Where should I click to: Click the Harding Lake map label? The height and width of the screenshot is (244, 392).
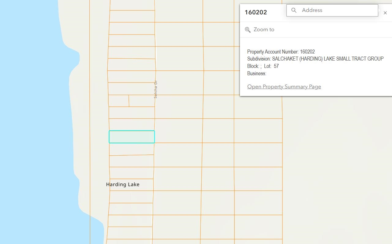click(123, 184)
